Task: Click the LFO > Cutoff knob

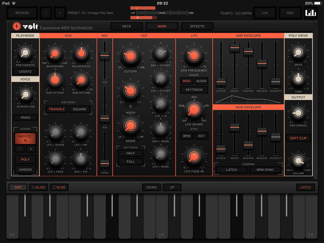Action: tap(161, 79)
